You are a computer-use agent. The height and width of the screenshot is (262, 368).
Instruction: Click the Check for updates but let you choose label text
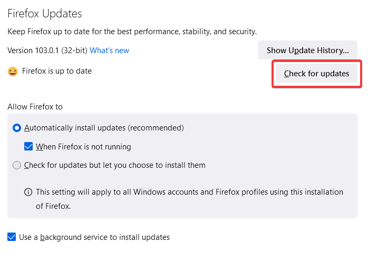click(x=115, y=165)
